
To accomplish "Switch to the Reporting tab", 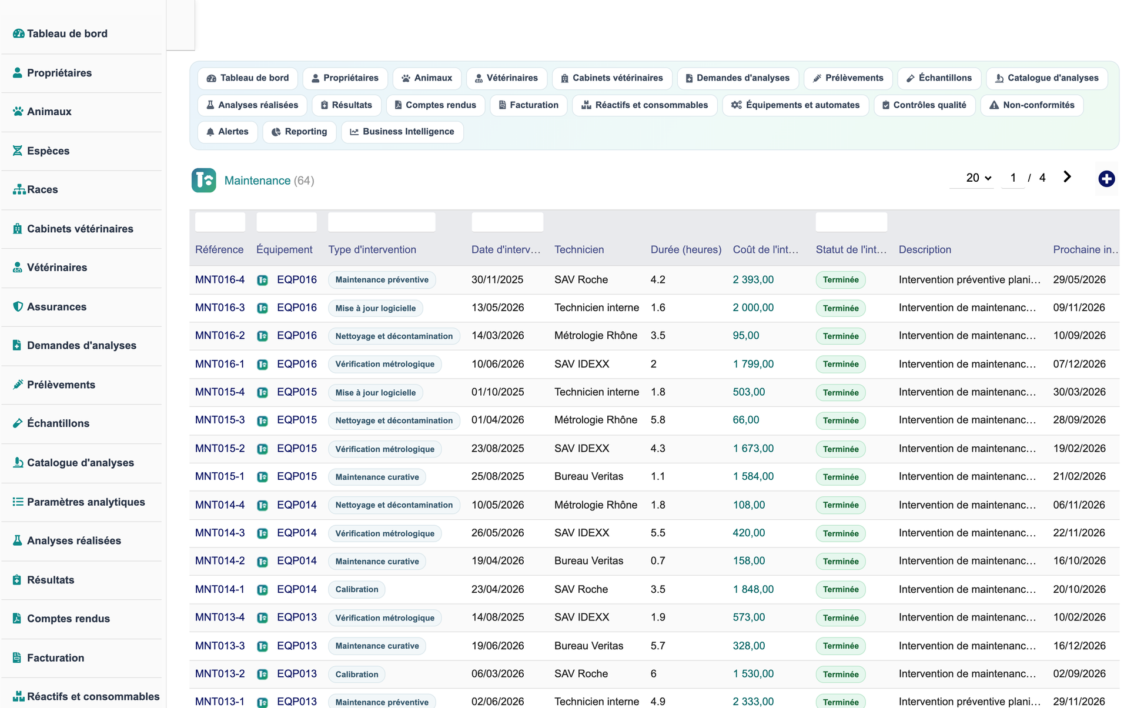I will (299, 132).
